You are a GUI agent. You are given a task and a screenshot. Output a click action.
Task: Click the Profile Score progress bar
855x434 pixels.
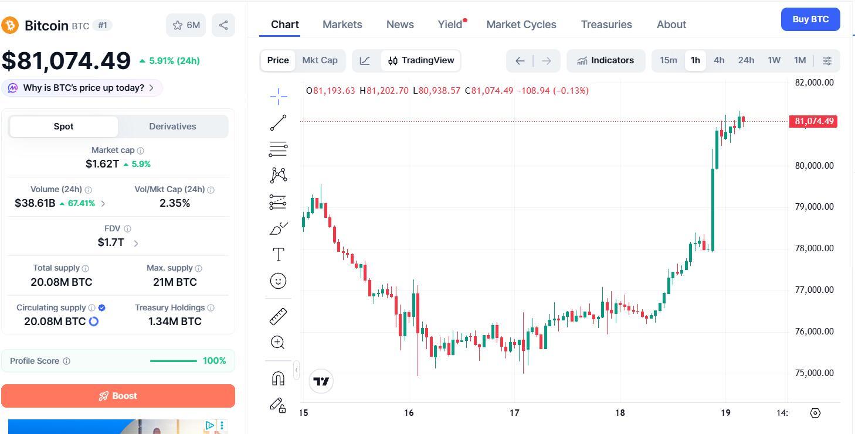coord(174,361)
